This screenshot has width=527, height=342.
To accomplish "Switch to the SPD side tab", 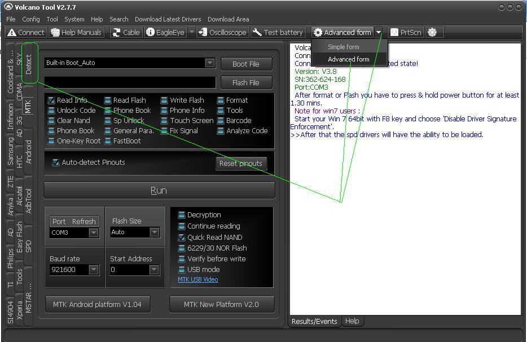I will (x=29, y=246).
